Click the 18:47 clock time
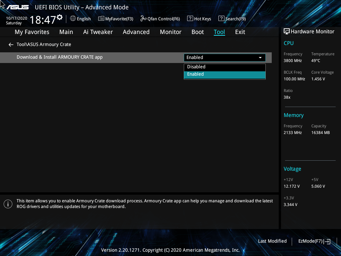The width and height of the screenshot is (341, 256). tap(43, 20)
